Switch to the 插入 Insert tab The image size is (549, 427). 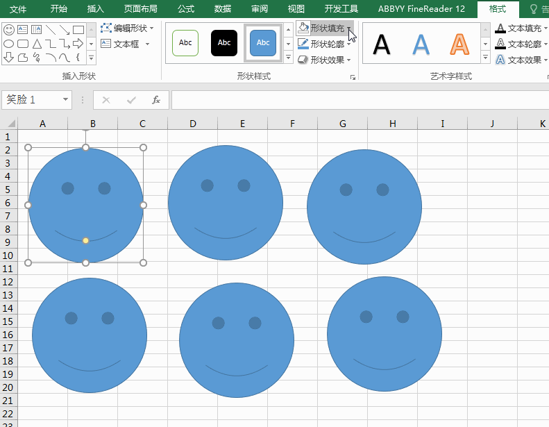pos(96,9)
